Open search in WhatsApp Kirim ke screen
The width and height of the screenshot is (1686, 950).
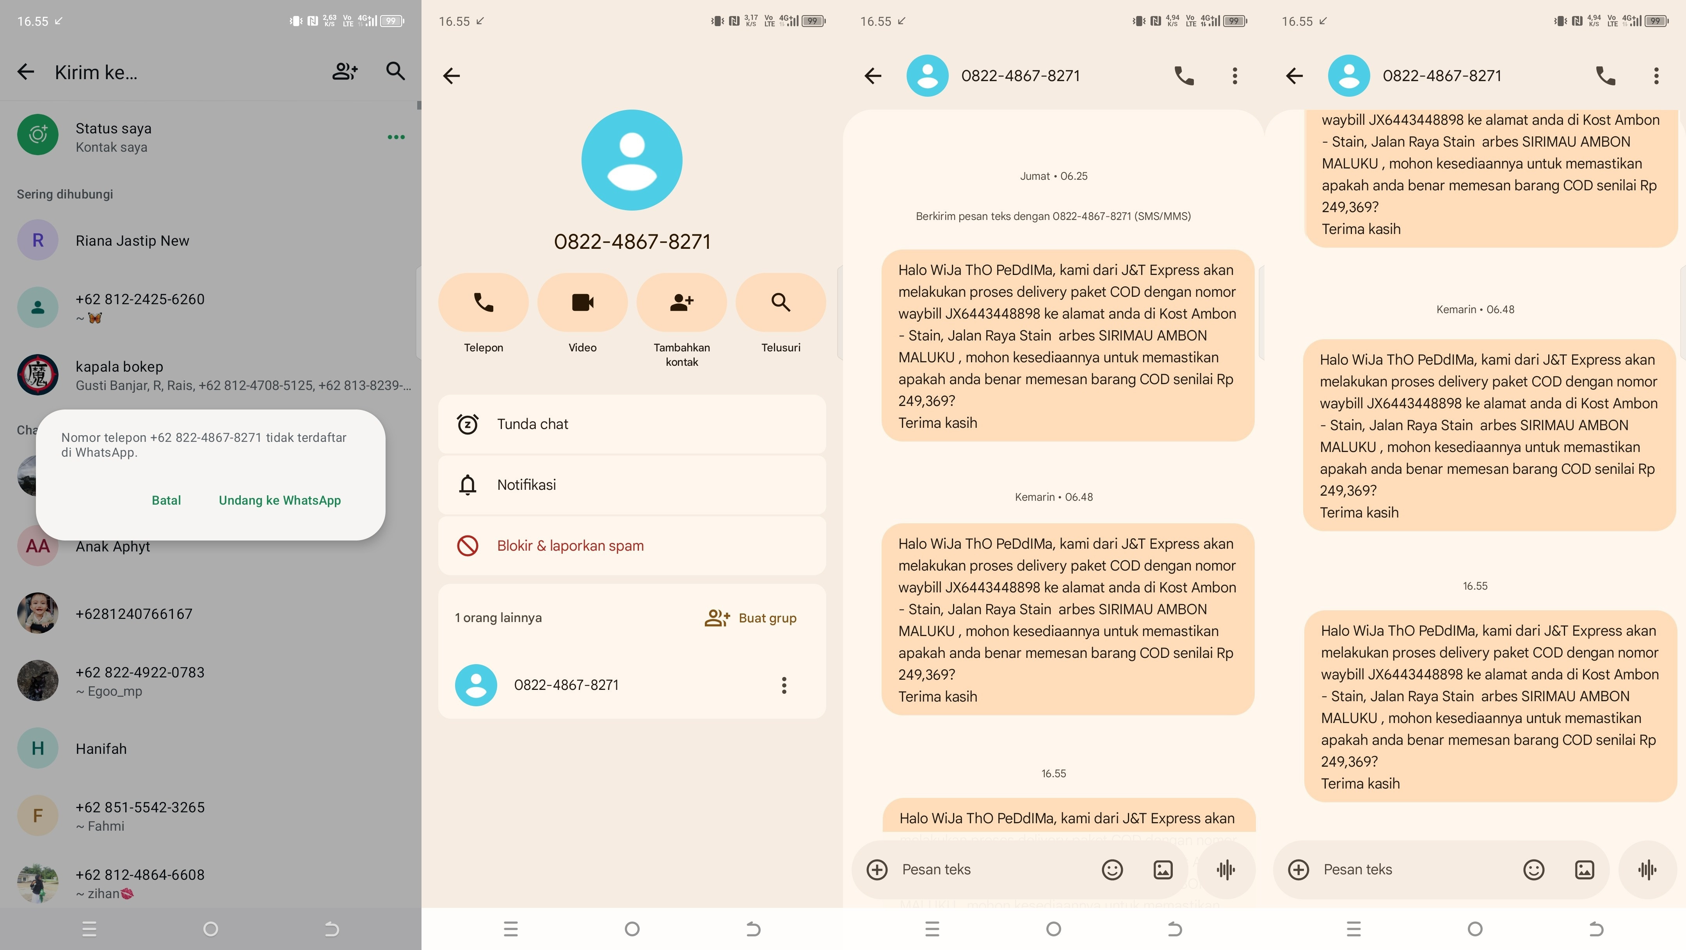pyautogui.click(x=395, y=71)
